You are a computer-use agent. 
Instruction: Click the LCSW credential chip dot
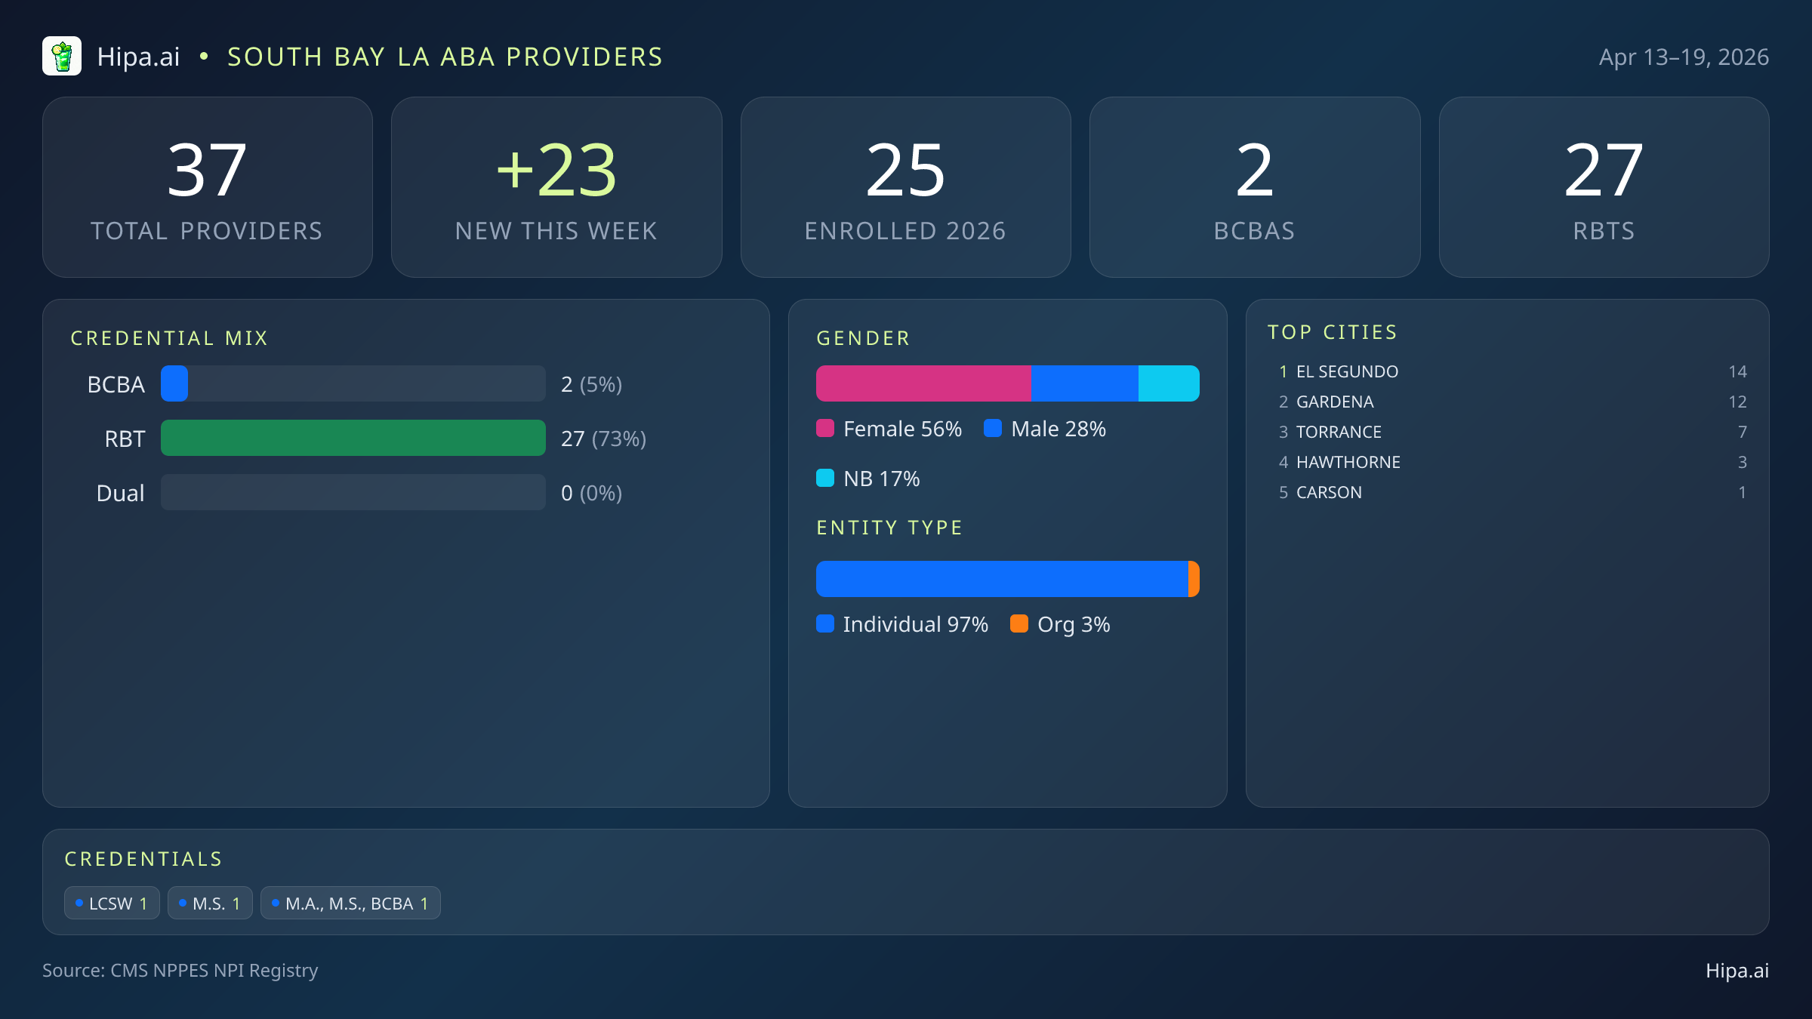(79, 902)
